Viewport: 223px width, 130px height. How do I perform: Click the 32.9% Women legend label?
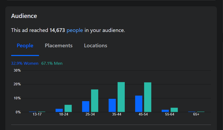pyautogui.click(x=25, y=63)
